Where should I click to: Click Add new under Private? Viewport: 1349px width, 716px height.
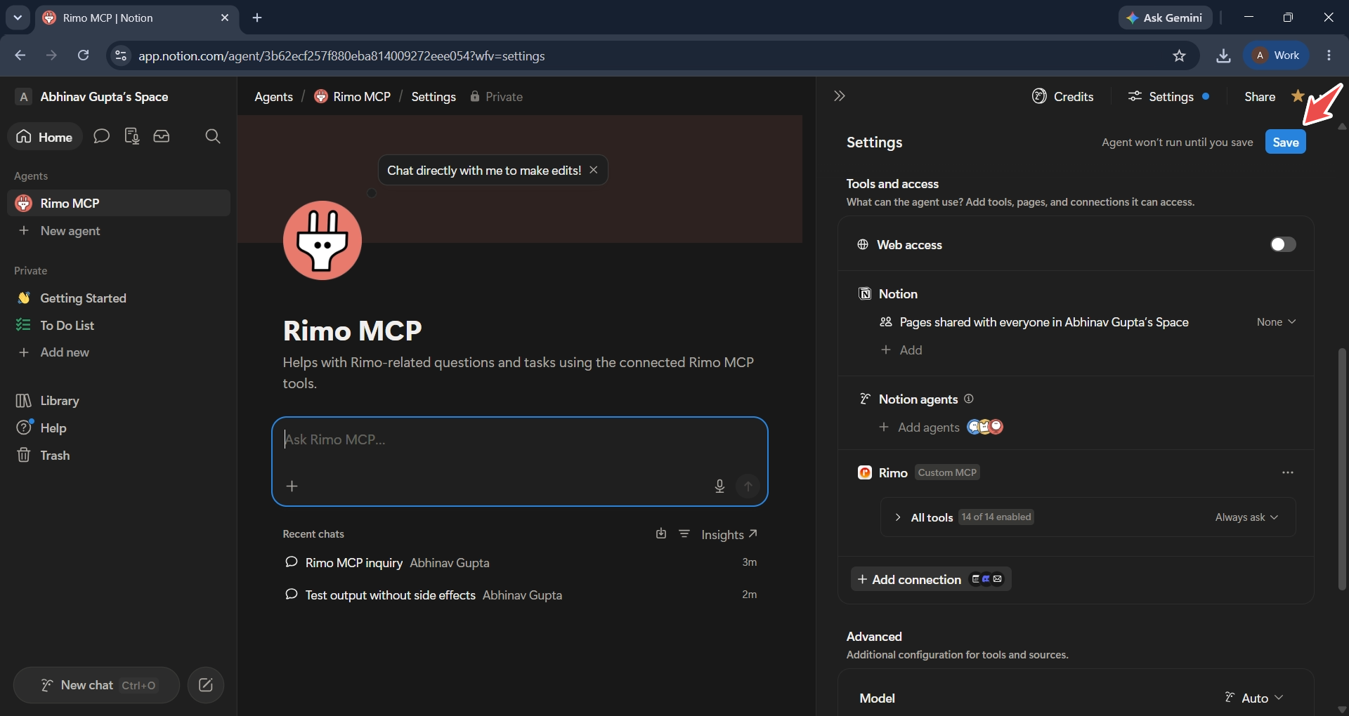pyautogui.click(x=119, y=352)
